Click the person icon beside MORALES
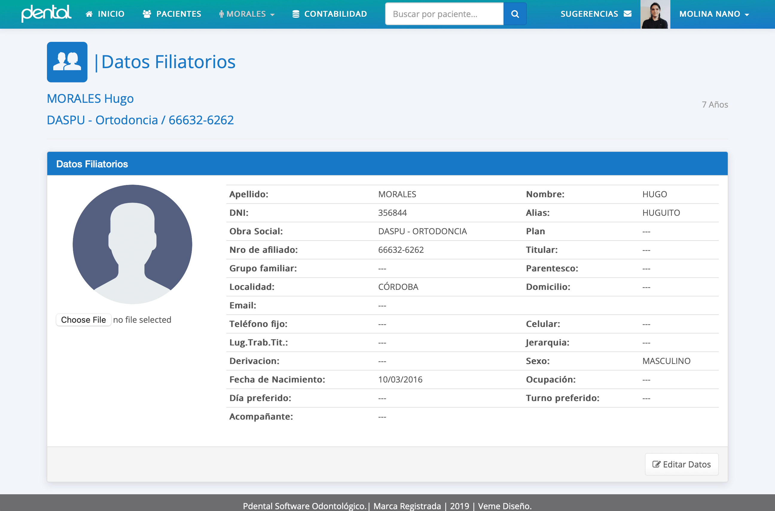Viewport: 775px width, 511px height. click(x=221, y=14)
